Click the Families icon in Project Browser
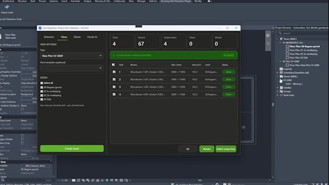Screen dimensions: 329x185 click(x=281, y=87)
